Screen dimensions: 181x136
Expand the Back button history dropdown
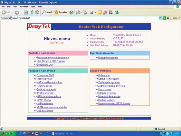tap(13, 12)
